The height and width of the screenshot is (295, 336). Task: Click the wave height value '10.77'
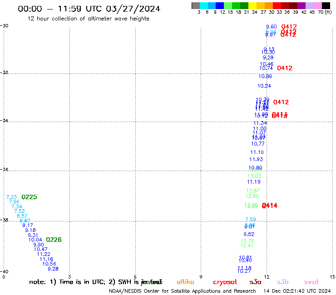pyautogui.click(x=258, y=144)
